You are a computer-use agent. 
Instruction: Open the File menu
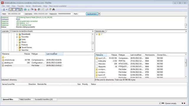click(3, 6)
